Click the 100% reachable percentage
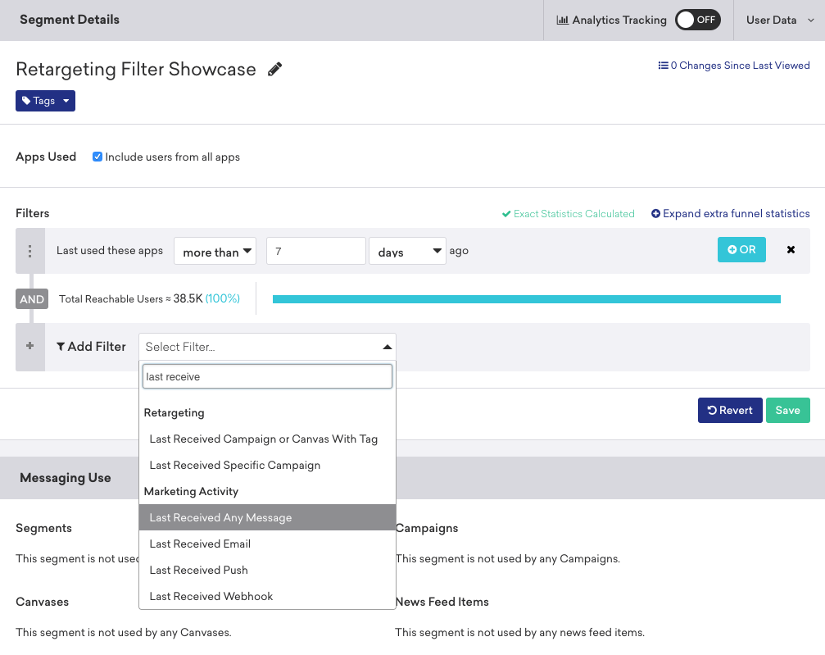The width and height of the screenshot is (825, 655). (223, 298)
